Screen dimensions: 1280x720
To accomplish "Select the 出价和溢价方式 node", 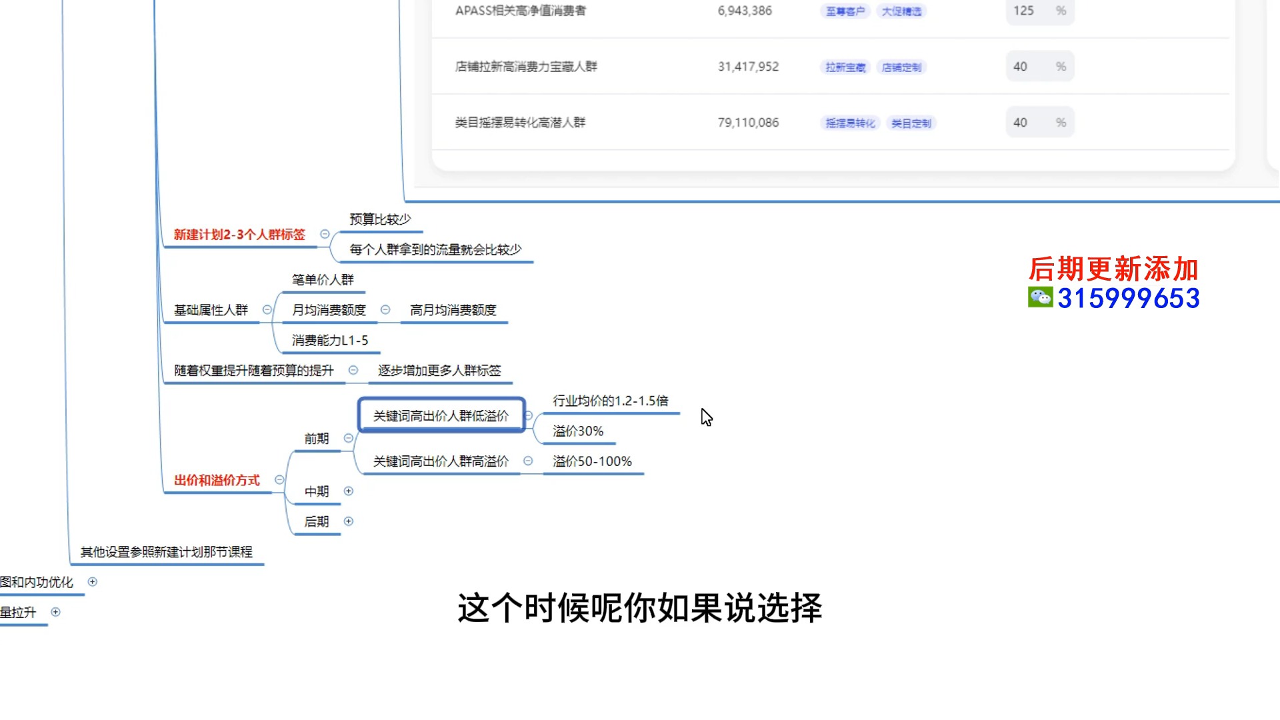I will [x=217, y=481].
